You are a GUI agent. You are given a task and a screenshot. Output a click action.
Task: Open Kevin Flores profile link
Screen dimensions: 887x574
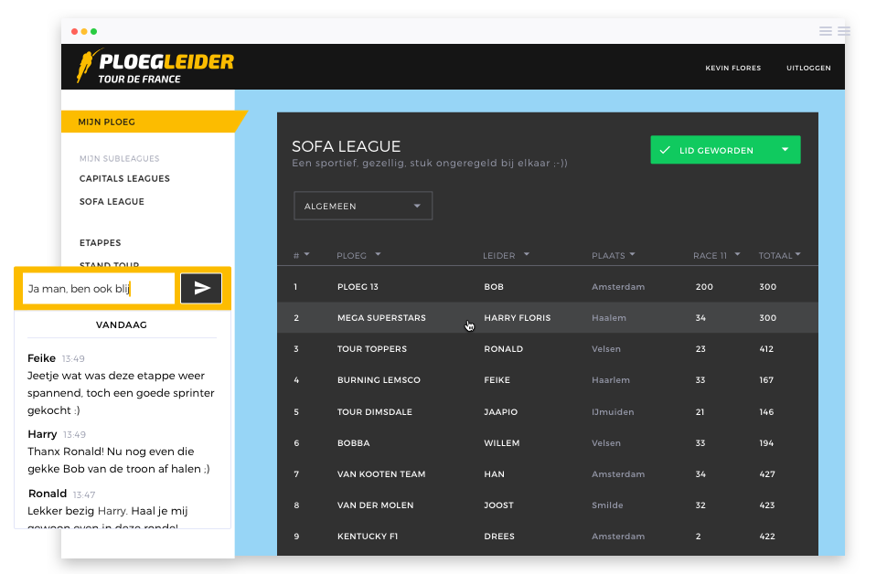732,68
